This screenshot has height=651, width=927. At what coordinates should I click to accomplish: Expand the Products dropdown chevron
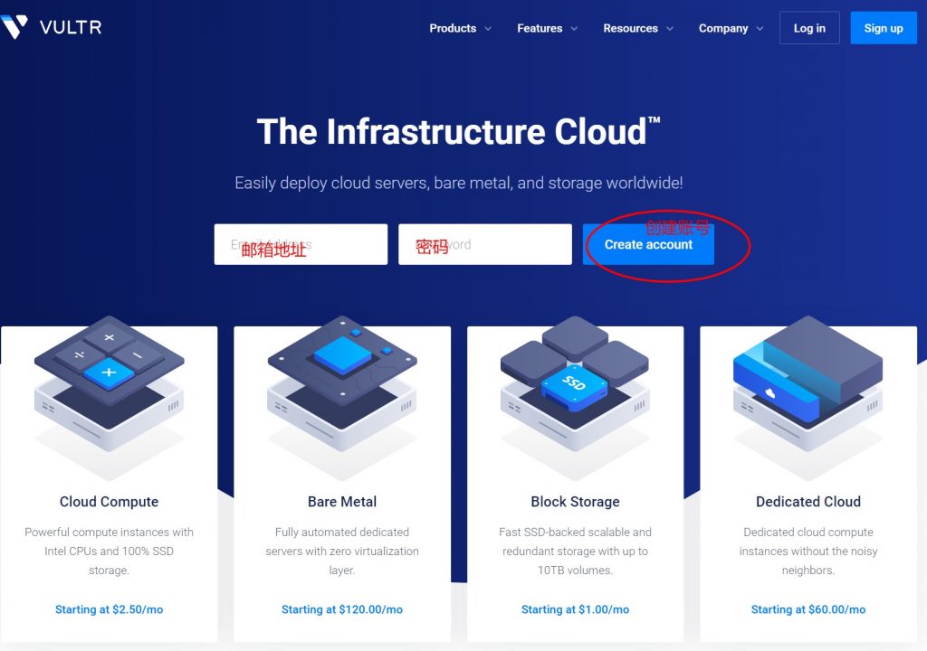click(488, 28)
